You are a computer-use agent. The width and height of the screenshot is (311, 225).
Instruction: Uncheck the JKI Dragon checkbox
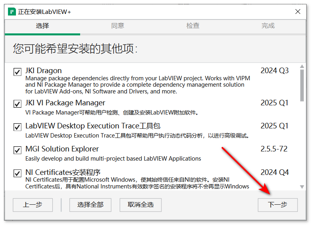[x=18, y=72]
